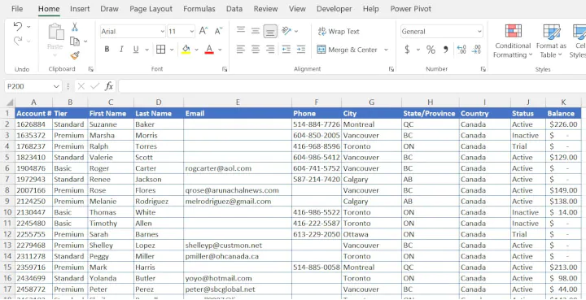Click the Format Painter brush icon
Image resolution: width=586 pixels, height=300 pixels.
click(75, 55)
